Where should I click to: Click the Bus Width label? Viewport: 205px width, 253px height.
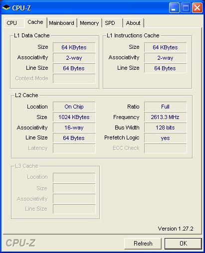[127, 127]
